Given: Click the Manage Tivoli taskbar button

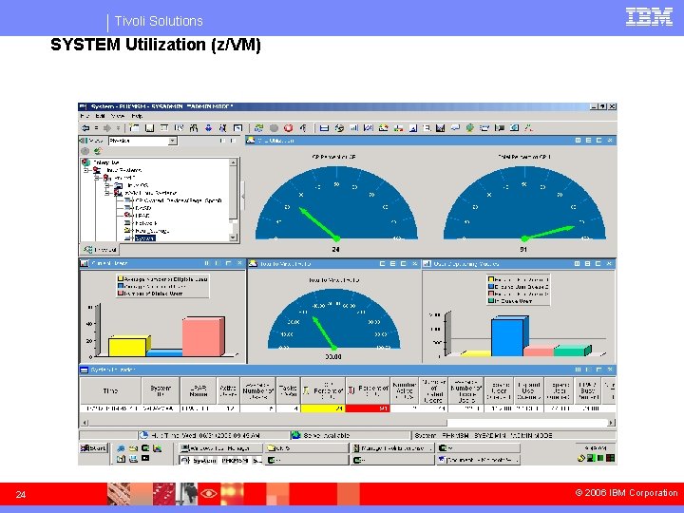Looking at the screenshot, I should pyautogui.click(x=392, y=448).
